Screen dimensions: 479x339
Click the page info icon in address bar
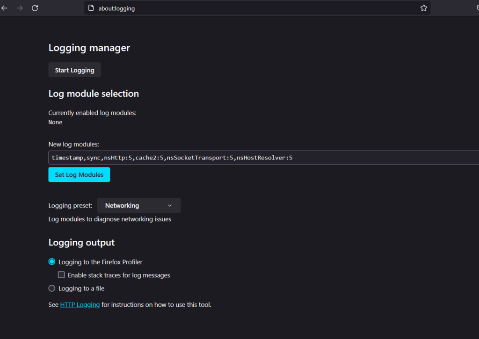(91, 8)
